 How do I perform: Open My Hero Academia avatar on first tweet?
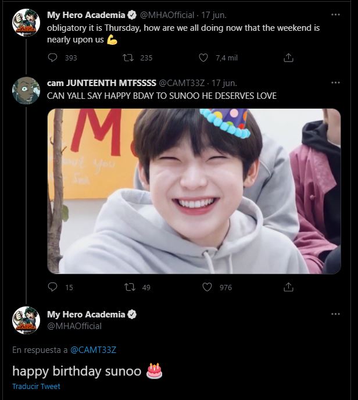coord(26,23)
